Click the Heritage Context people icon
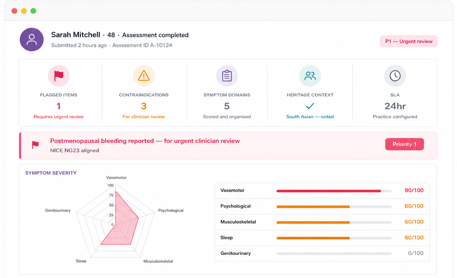457x278 pixels. point(310,76)
